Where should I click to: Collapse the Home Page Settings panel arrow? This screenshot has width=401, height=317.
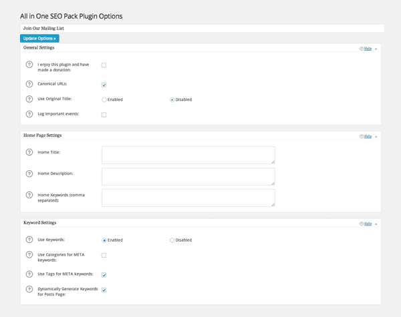[376, 137]
